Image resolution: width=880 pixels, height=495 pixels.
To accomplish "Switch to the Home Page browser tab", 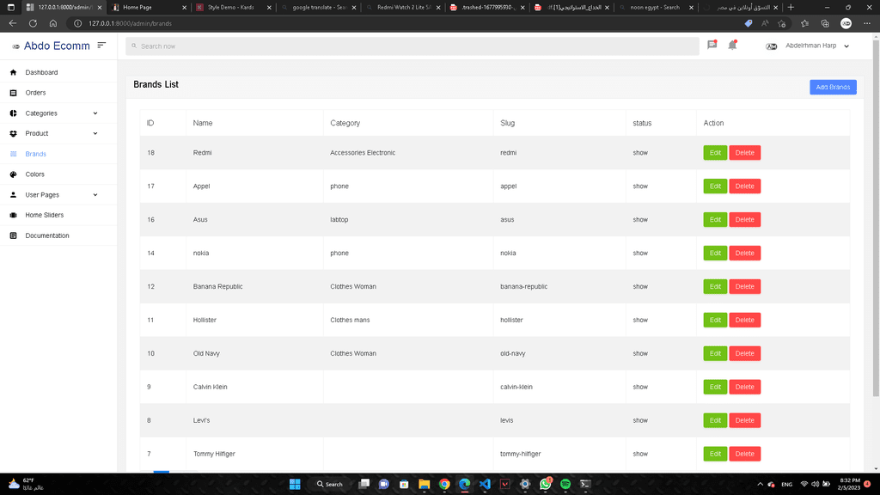I will (148, 7).
